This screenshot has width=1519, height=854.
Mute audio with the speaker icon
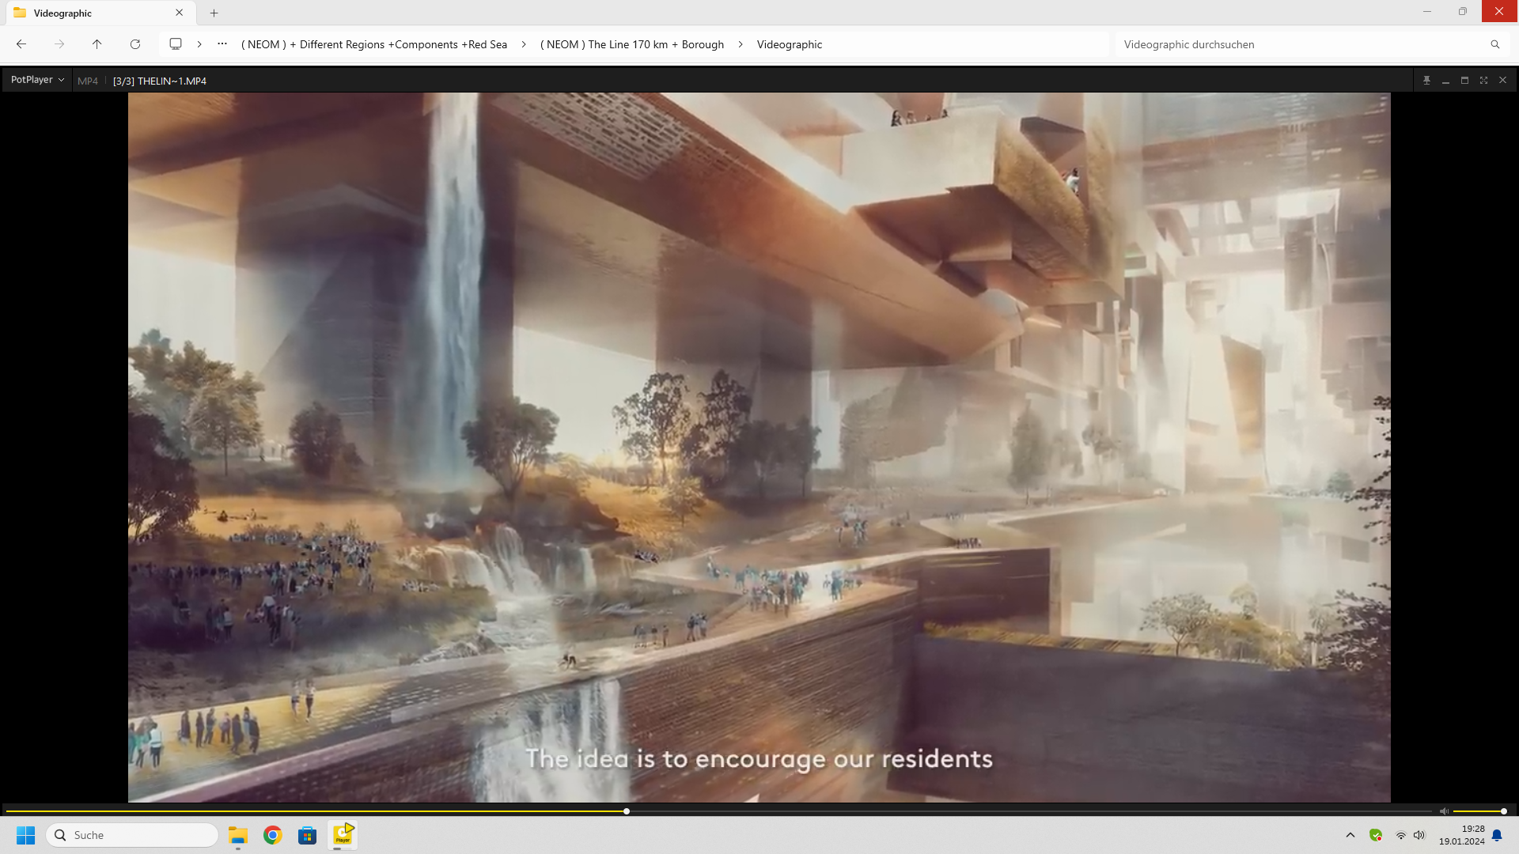click(x=1444, y=811)
